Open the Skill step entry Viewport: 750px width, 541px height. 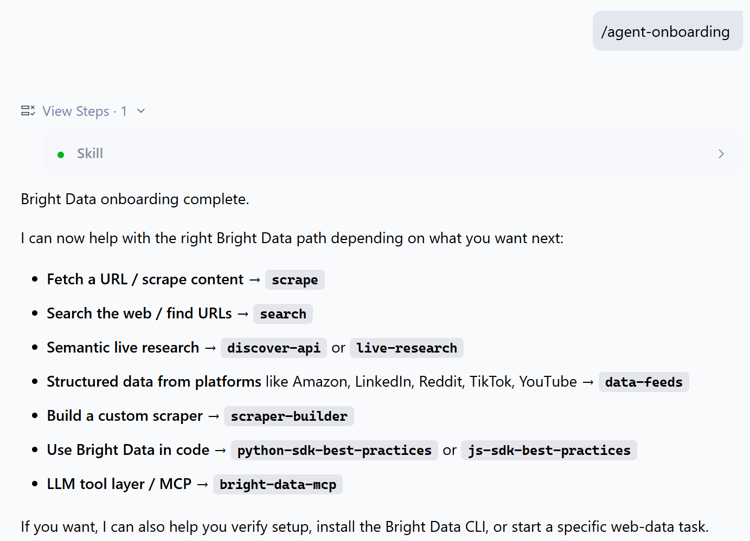click(x=393, y=154)
